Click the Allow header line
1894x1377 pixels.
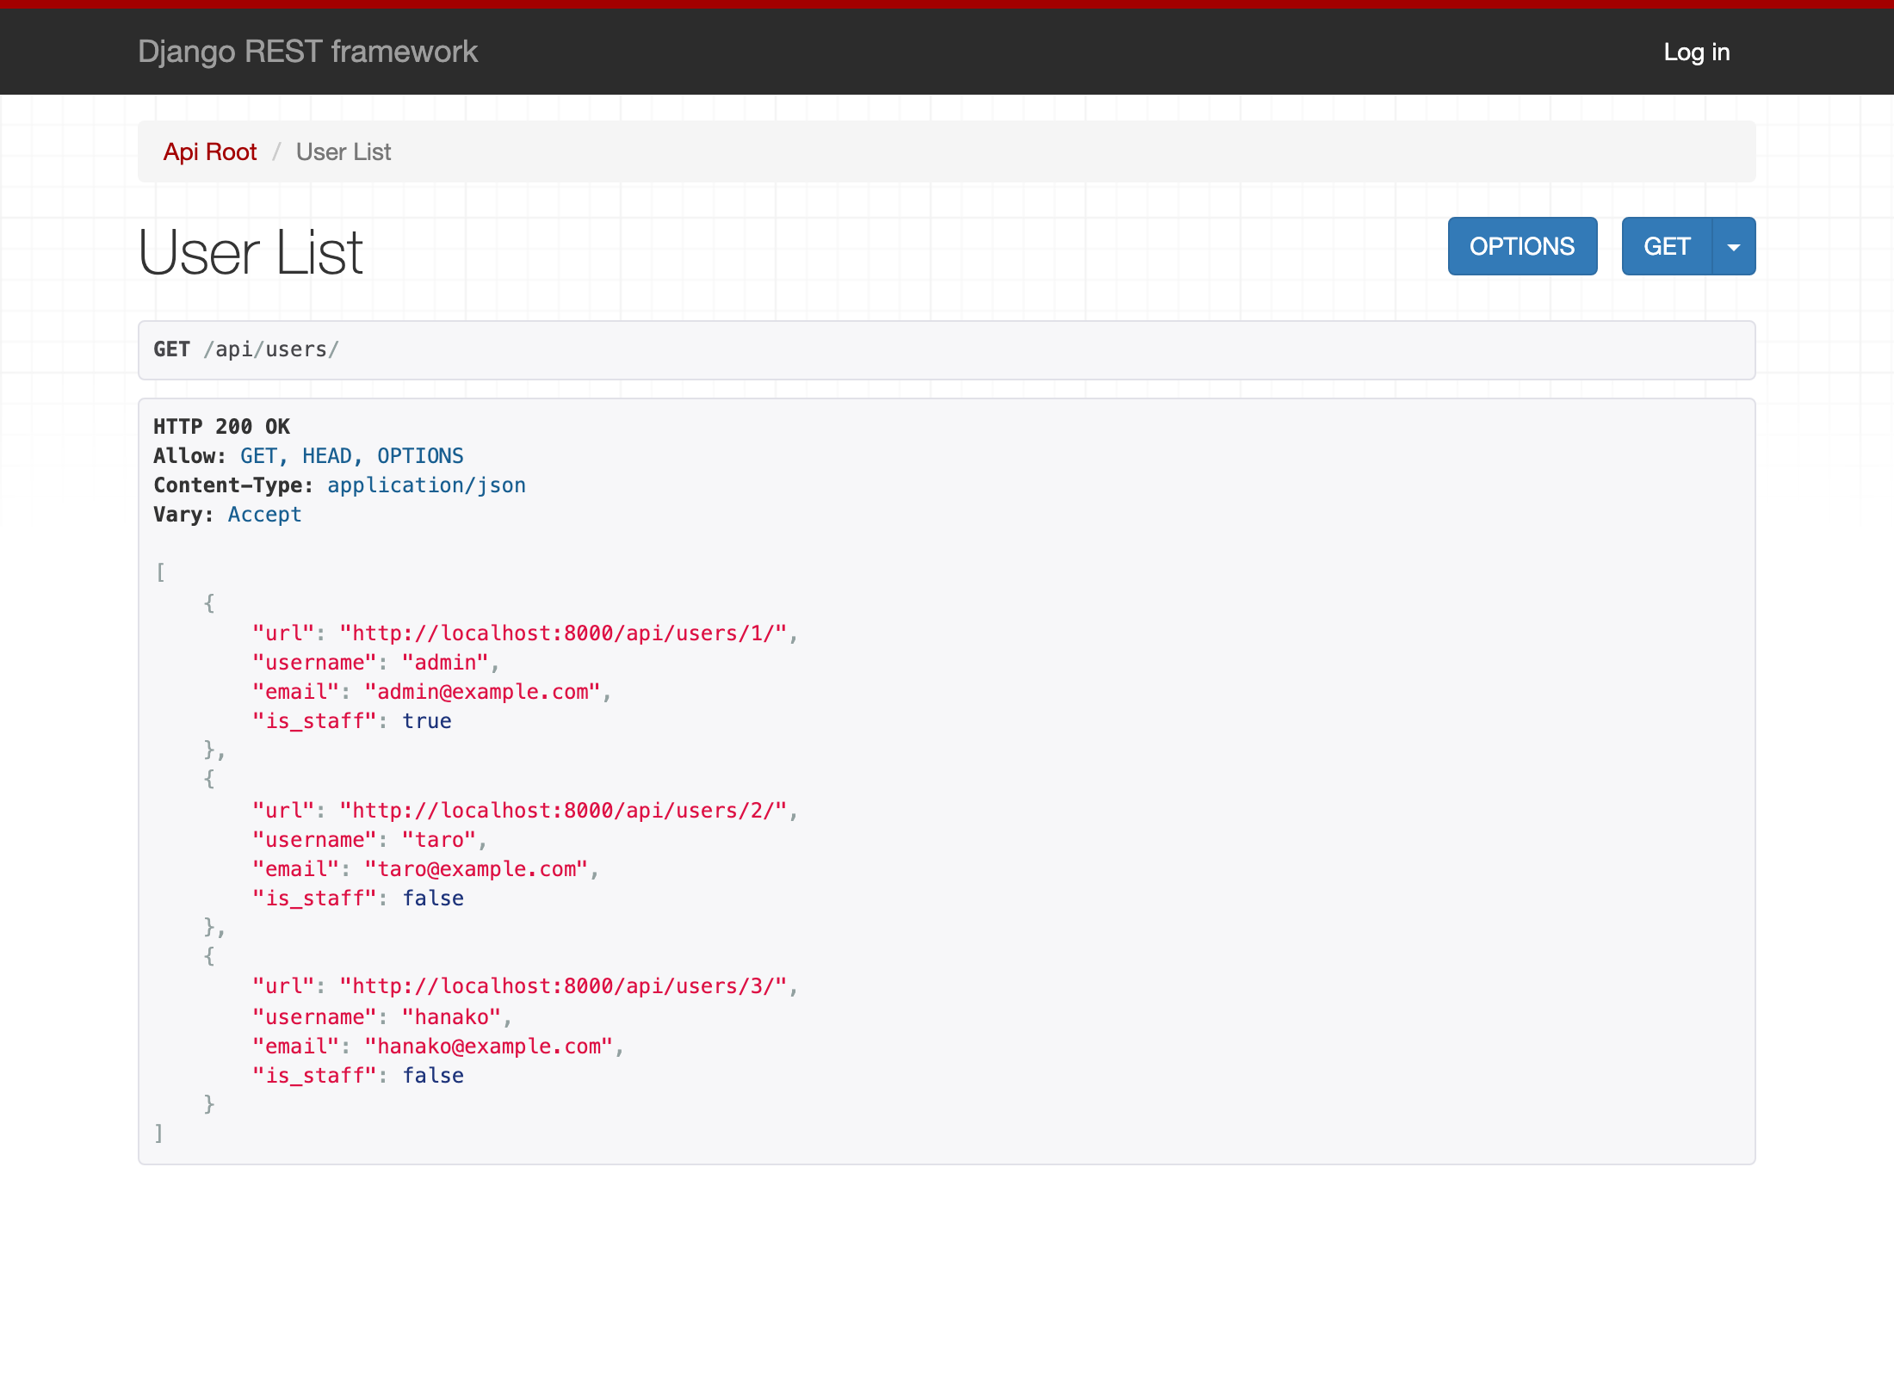pos(308,456)
